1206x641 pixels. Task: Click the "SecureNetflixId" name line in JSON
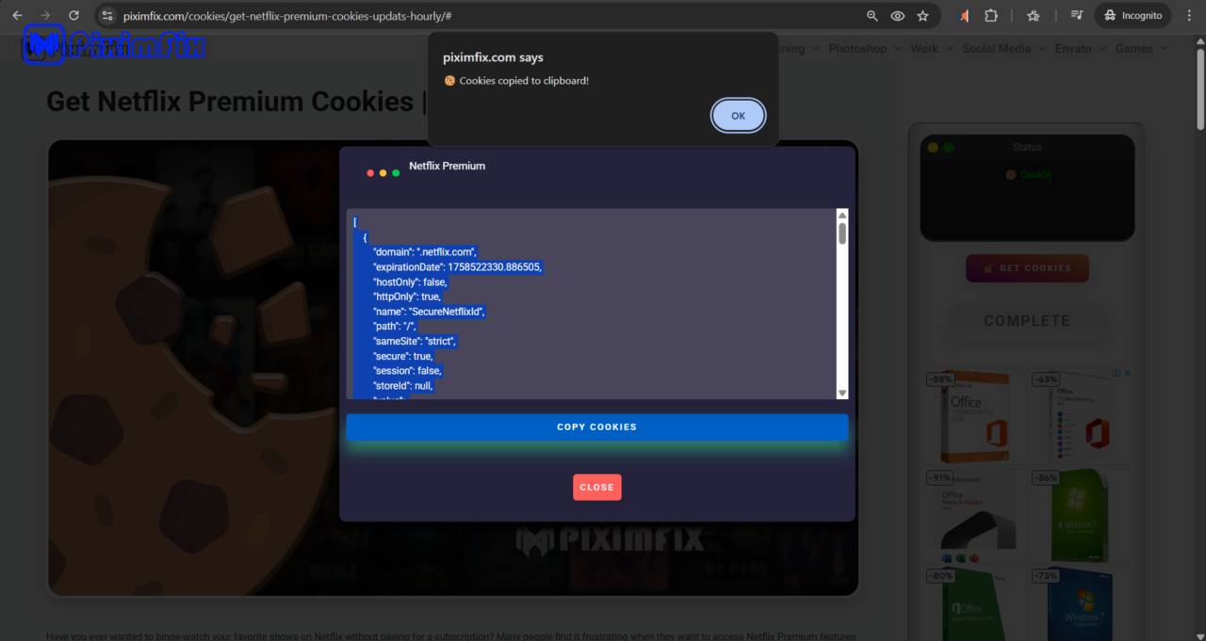point(429,312)
